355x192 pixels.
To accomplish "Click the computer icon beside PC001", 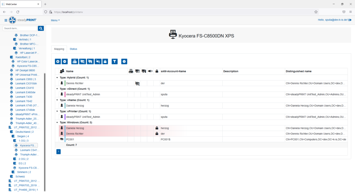I will [62, 139].
